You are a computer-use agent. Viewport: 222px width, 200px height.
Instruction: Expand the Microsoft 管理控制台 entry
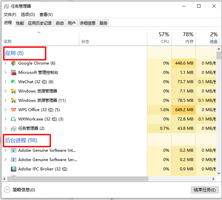click(6, 73)
